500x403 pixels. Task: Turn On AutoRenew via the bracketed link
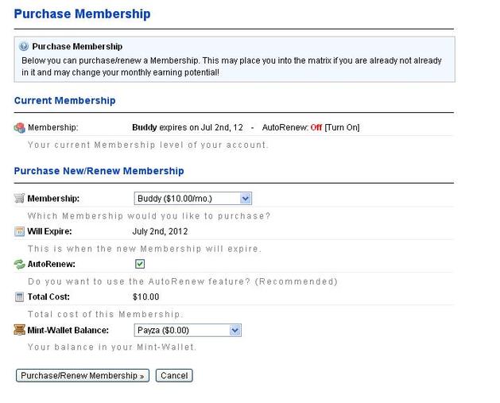coord(342,127)
